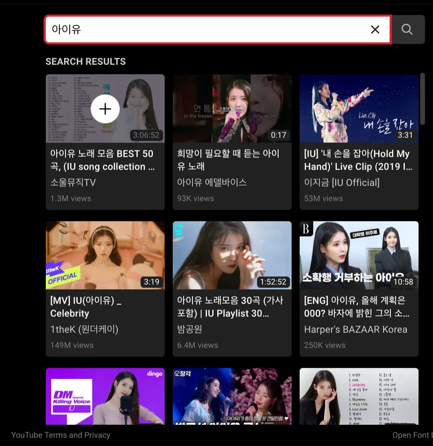The image size is (433, 446).
Task: Open the dingo Killing Voice thumbnail
Action: [x=105, y=396]
